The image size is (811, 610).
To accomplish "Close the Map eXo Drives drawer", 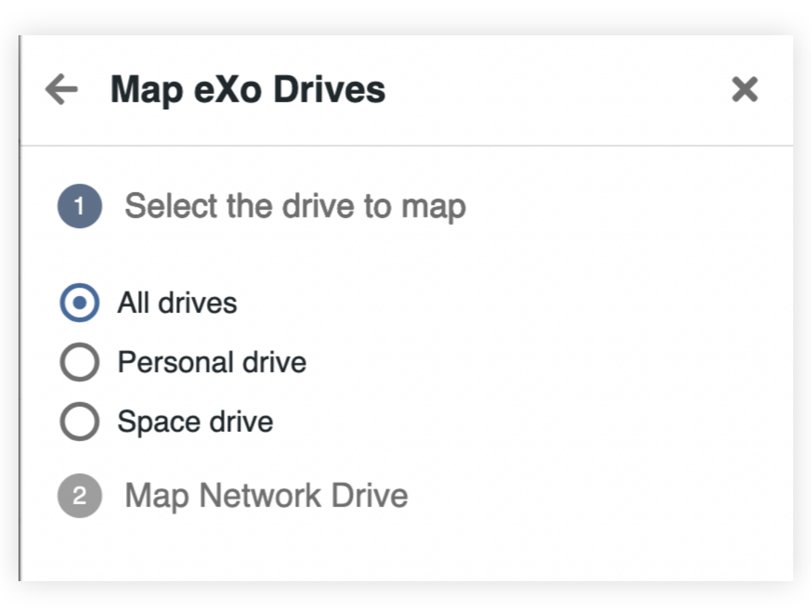I will tap(745, 90).
